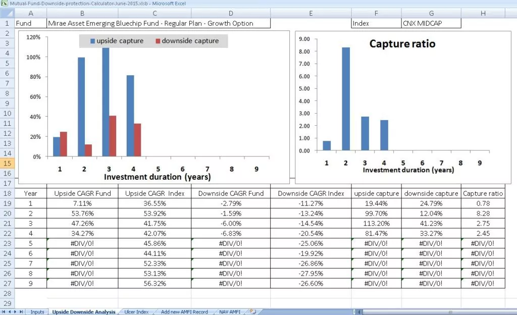Click the Capture ratio chart title
517x315 pixels.
click(402, 44)
